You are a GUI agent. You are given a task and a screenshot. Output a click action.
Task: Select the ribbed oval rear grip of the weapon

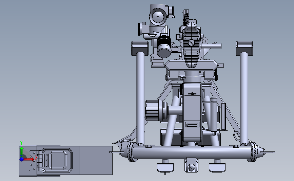click(191, 45)
